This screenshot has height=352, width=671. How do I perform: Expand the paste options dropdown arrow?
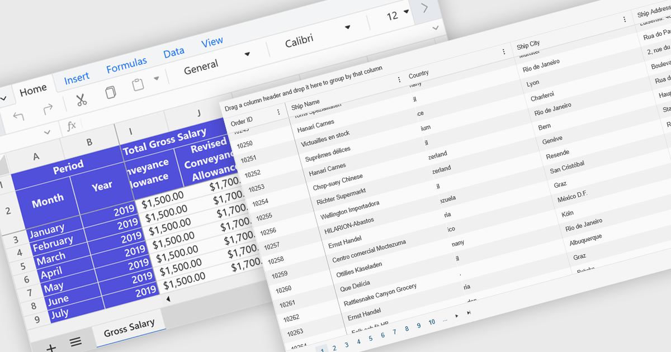pos(157,78)
